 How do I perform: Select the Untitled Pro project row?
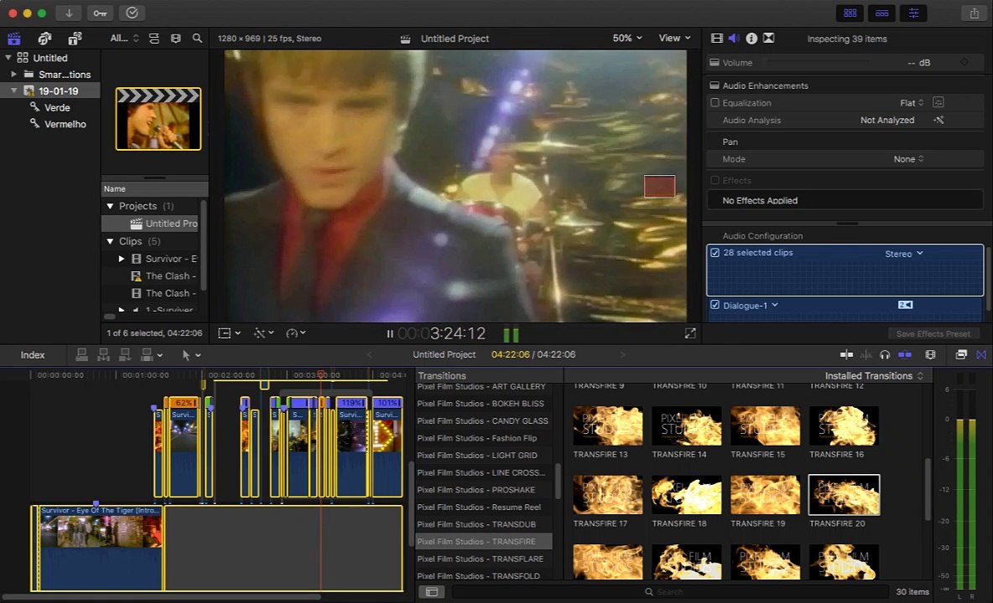pyautogui.click(x=151, y=224)
